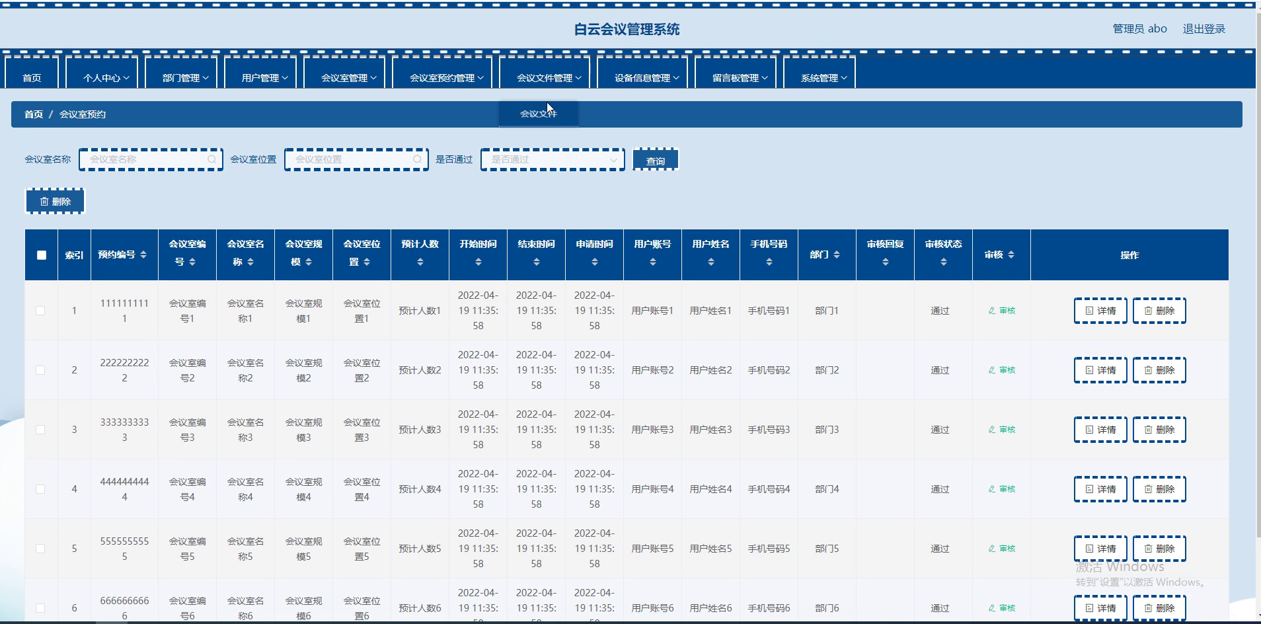
Task: Check the checkbox for row 5
Action: click(40, 549)
